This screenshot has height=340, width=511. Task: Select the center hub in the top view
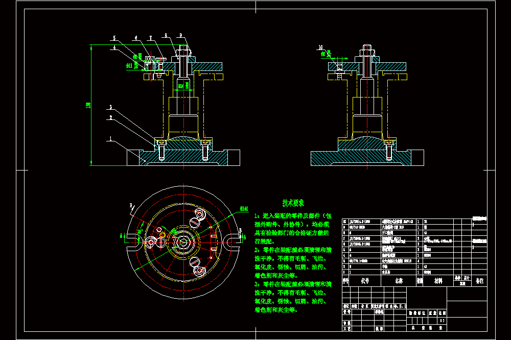(x=183, y=242)
